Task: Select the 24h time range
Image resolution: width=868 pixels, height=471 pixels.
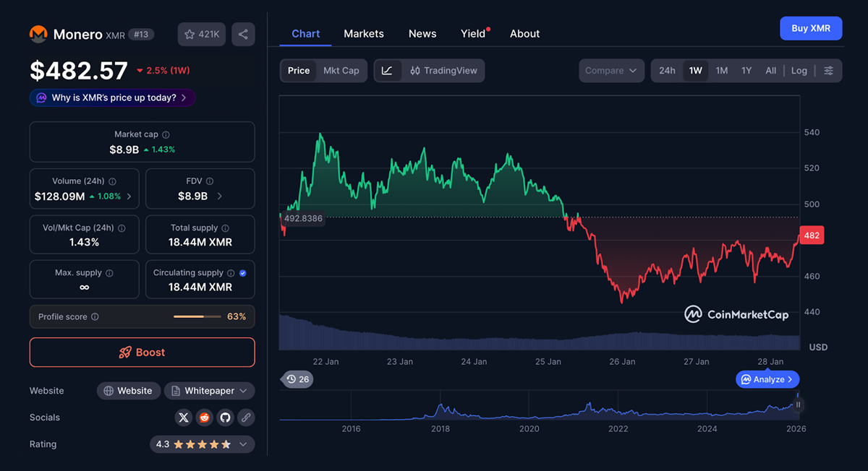Action: [x=667, y=71]
